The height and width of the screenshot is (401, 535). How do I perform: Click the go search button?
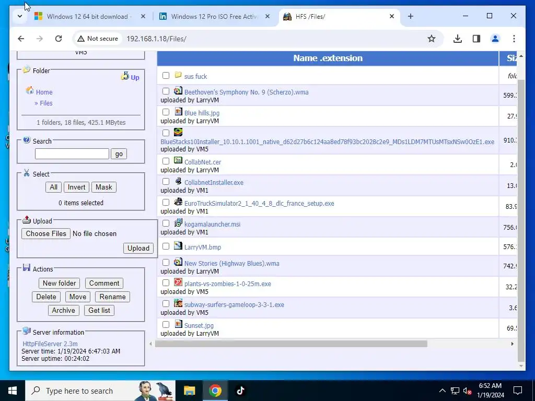click(119, 154)
